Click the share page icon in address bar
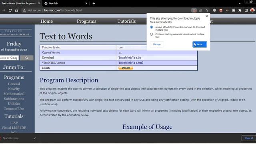This screenshot has height=144, width=256. [200, 10]
